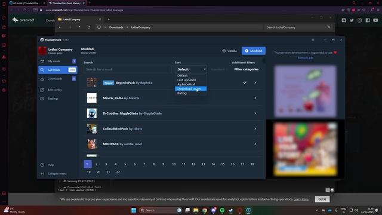Screen dimensions: 382x215
Task: Open the Edit config icon
Action: click(x=42, y=90)
